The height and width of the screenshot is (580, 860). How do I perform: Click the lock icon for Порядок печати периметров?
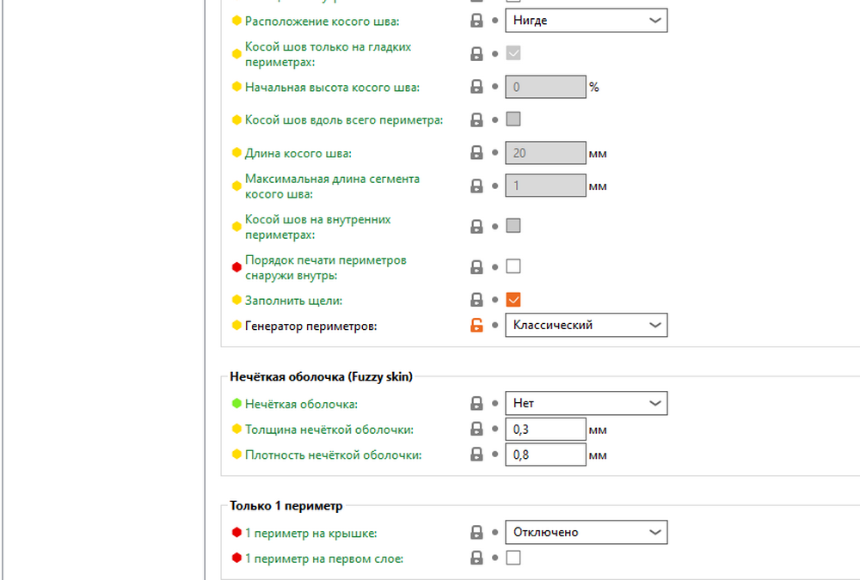(x=476, y=266)
